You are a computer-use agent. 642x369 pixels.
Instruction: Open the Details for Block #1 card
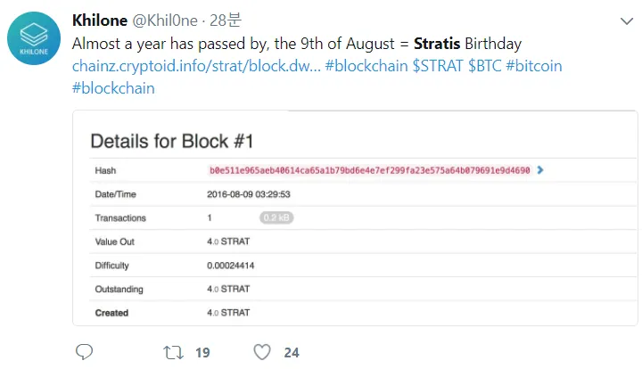point(355,218)
